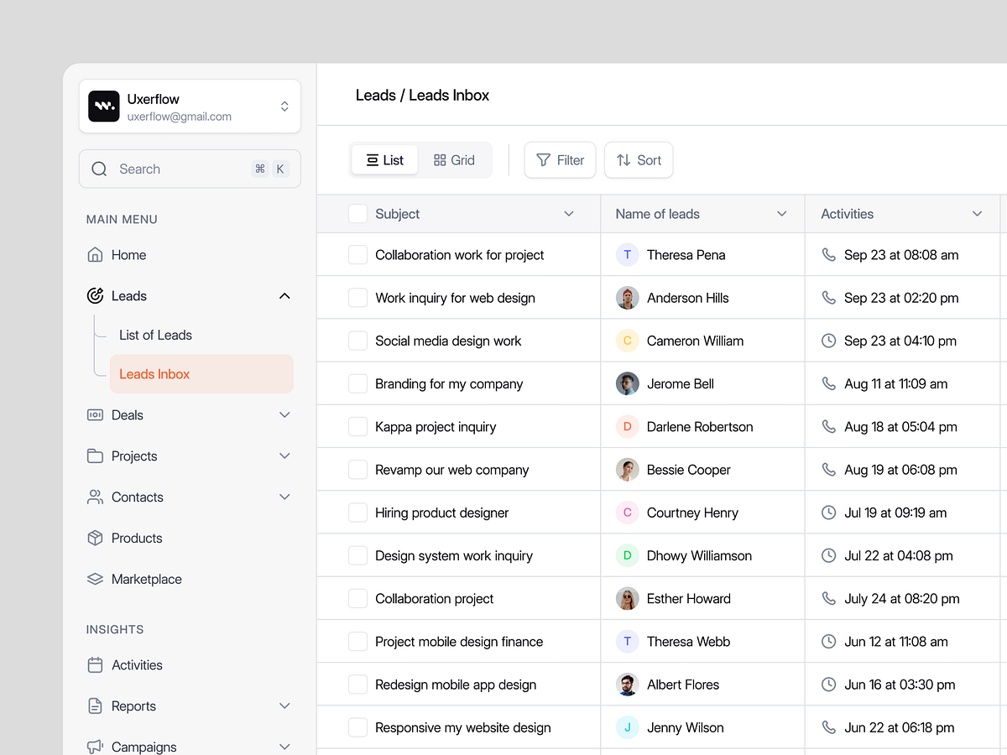Click the phone icon beside Theresa Pena's activity
The height and width of the screenshot is (755, 1007).
pyautogui.click(x=828, y=254)
